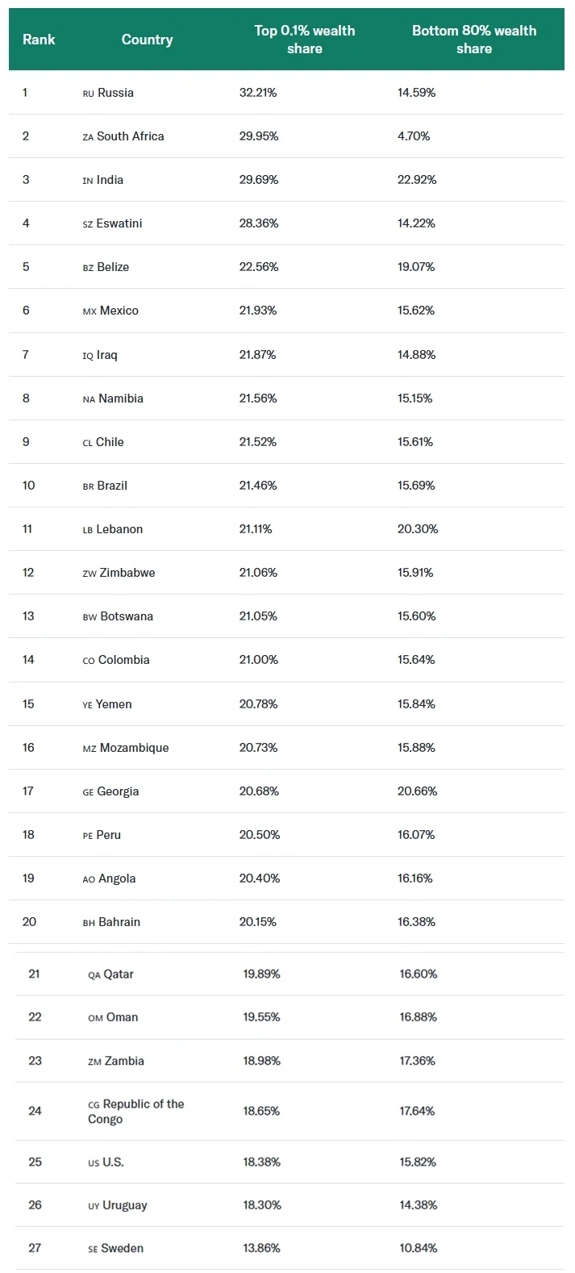Click the Bottom 80% wealth share header
This screenshot has height=1273, width=575.
pyautogui.click(x=474, y=40)
